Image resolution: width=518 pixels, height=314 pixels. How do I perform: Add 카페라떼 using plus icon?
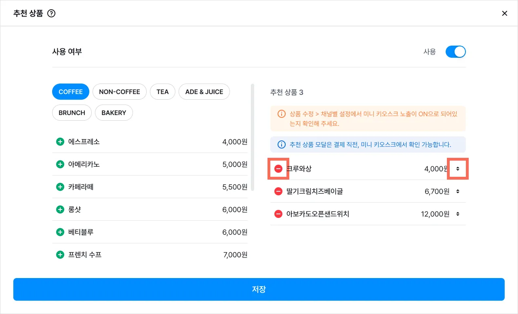[x=60, y=187]
